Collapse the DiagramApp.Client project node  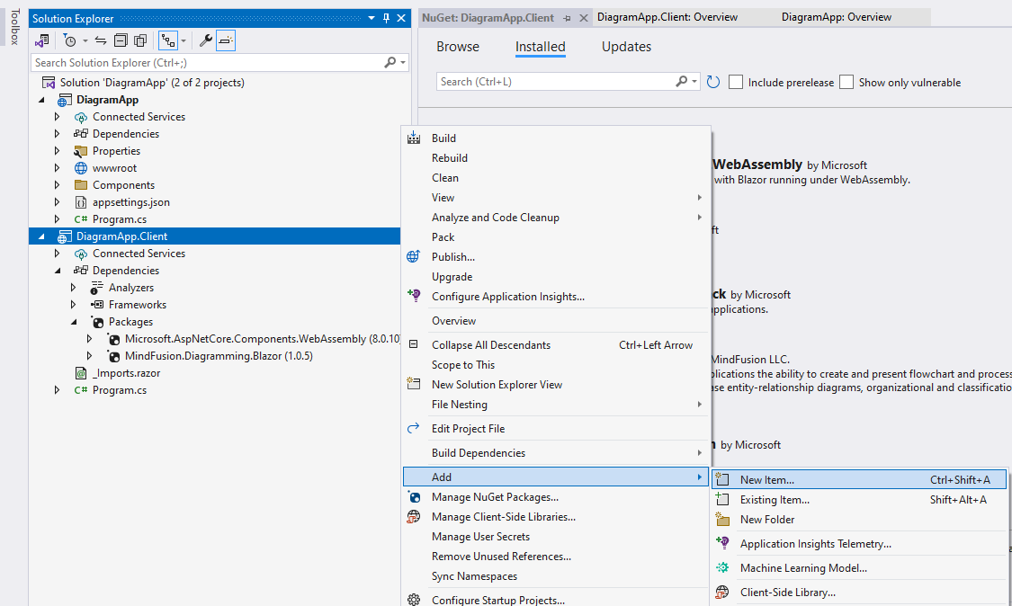[42, 236]
